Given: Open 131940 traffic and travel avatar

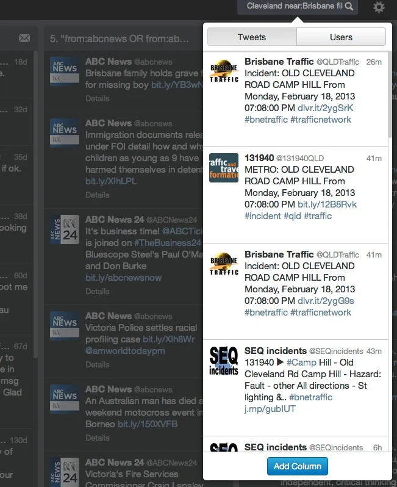Looking at the screenshot, I should 224,168.
